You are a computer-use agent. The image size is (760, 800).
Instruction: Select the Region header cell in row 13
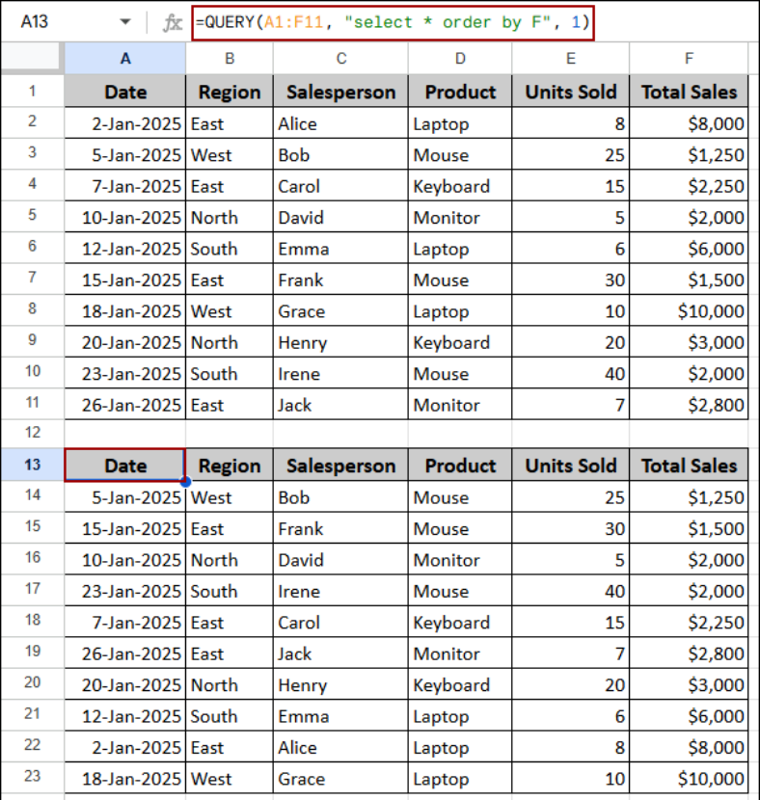[x=230, y=466]
